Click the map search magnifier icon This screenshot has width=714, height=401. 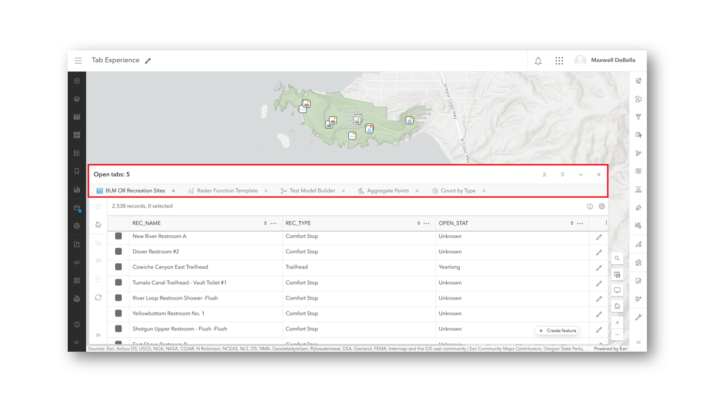617,258
